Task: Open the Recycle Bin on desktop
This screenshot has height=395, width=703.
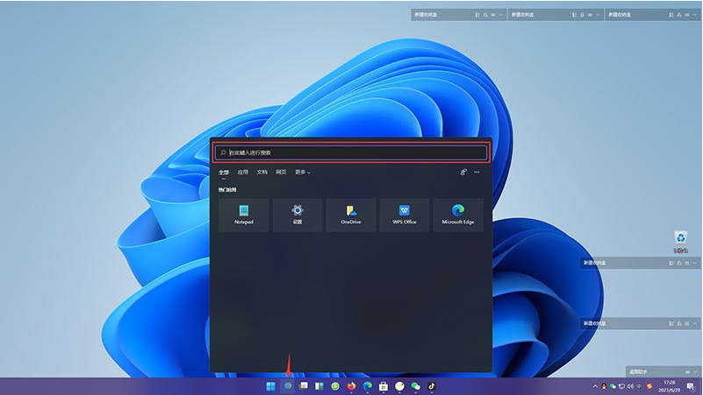Action: [x=680, y=239]
